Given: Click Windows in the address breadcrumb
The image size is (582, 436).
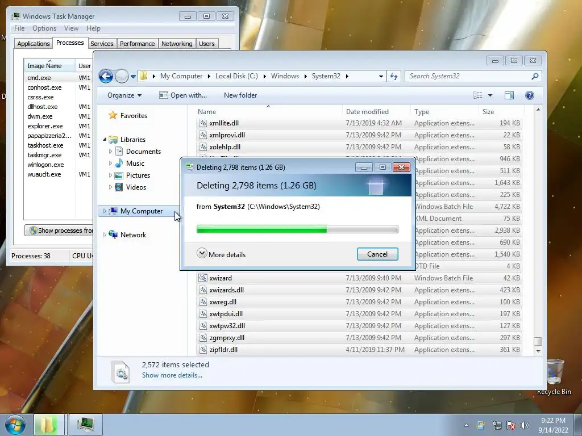Looking at the screenshot, I should 285,76.
